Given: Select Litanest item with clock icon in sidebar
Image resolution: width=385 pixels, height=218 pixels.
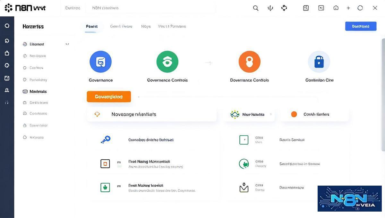Looking at the screenshot, I should click(x=33, y=44).
